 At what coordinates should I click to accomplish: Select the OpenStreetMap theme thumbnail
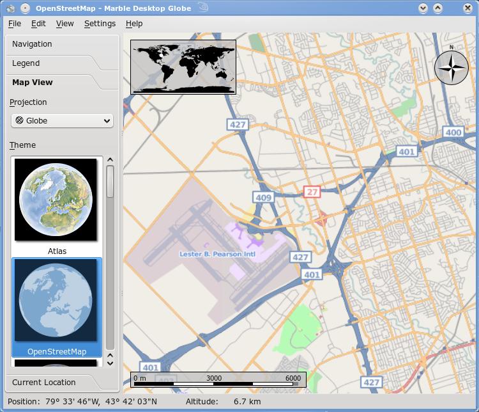(x=56, y=301)
